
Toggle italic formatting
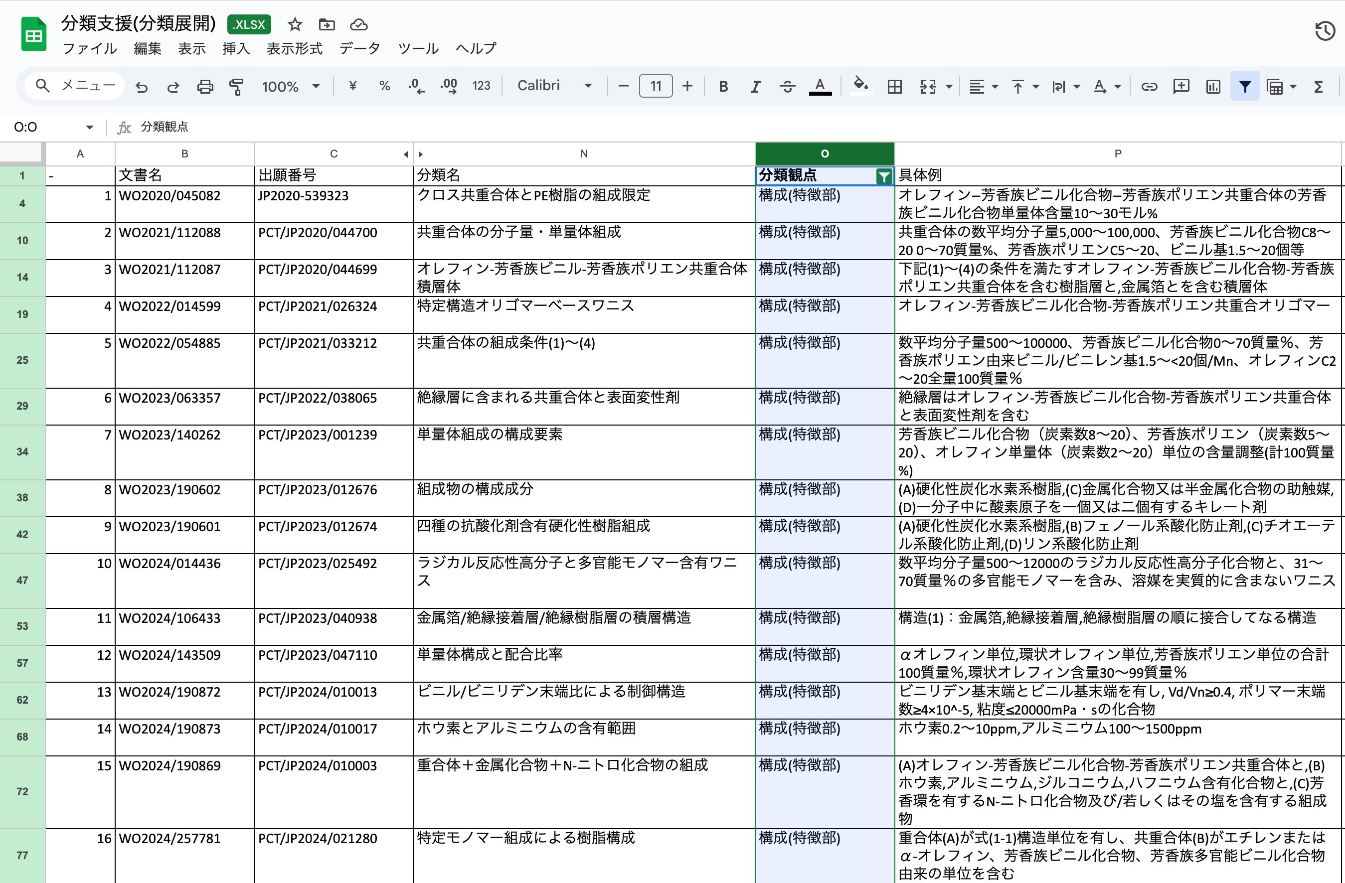point(755,86)
